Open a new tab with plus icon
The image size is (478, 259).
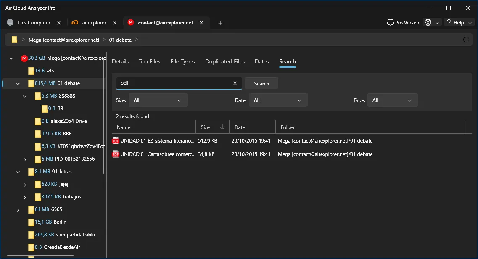[x=220, y=23]
